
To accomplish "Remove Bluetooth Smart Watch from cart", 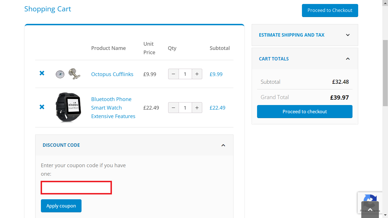I will coord(42,107).
